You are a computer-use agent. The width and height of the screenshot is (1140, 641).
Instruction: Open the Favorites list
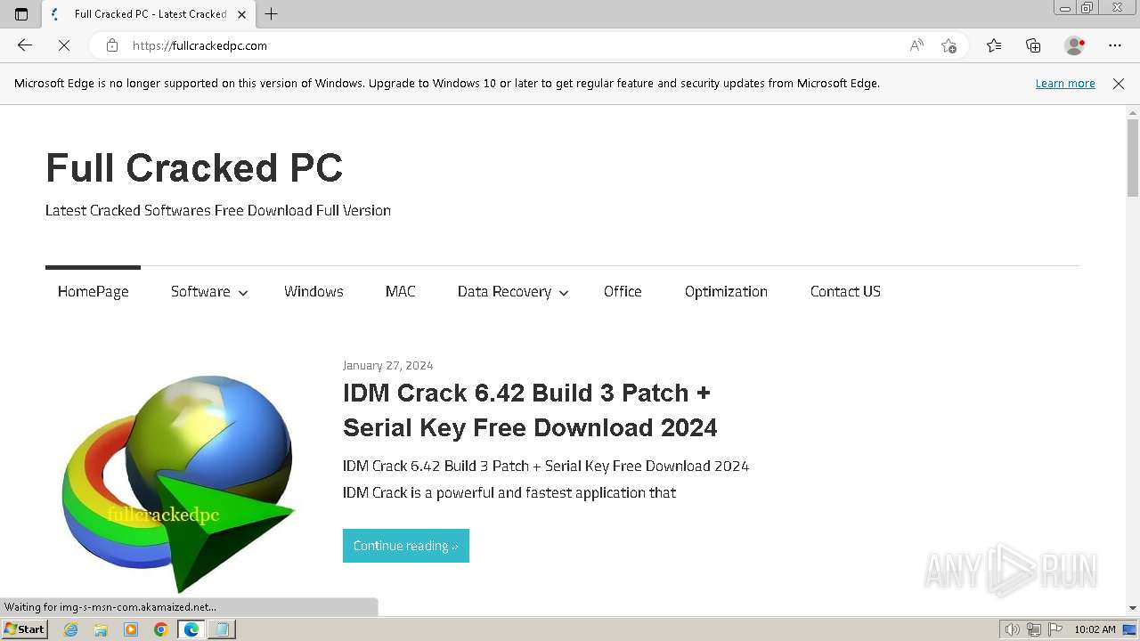994,45
